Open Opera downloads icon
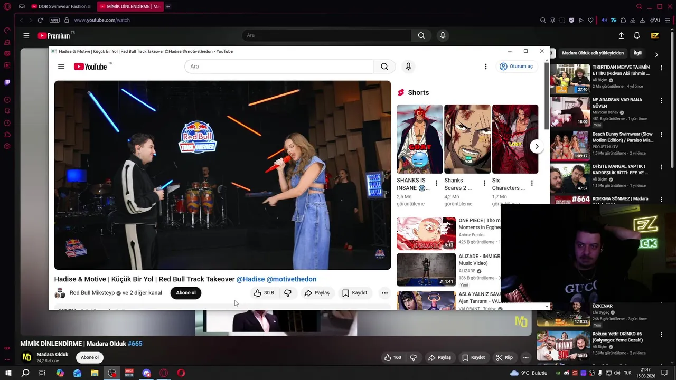The height and width of the screenshot is (380, 676). coord(642,20)
